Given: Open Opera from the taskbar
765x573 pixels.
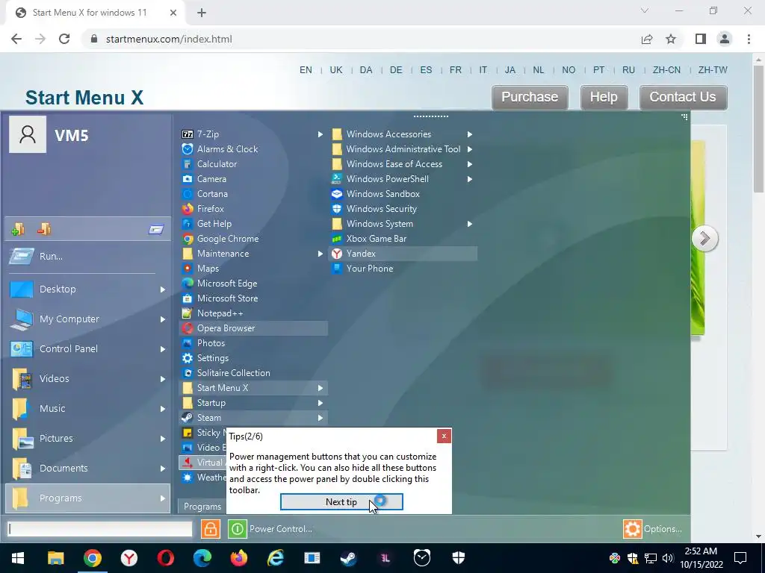Looking at the screenshot, I should 165,558.
